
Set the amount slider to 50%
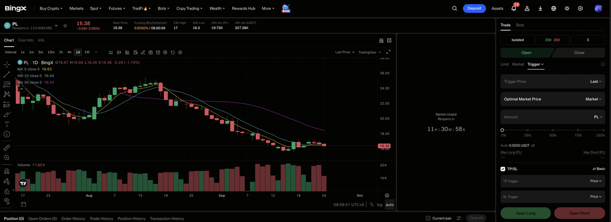(x=553, y=130)
